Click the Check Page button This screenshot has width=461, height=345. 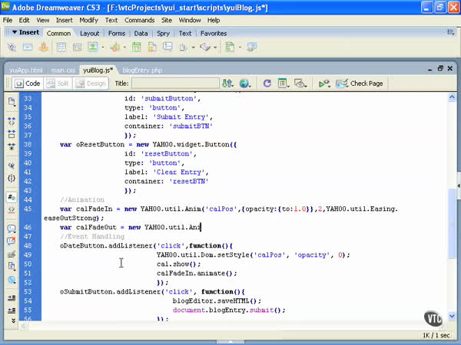(361, 83)
